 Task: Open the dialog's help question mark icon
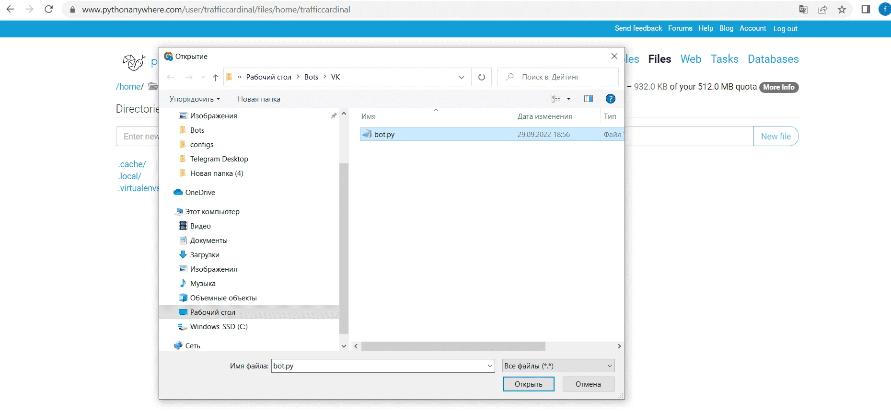click(x=611, y=99)
